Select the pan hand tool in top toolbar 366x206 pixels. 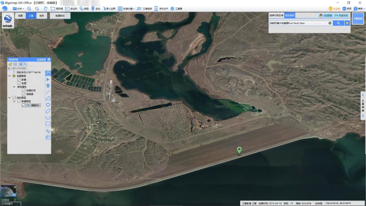(x=45, y=9)
